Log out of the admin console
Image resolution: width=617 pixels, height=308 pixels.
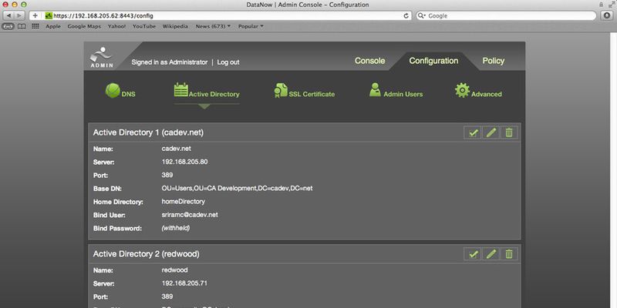point(228,62)
